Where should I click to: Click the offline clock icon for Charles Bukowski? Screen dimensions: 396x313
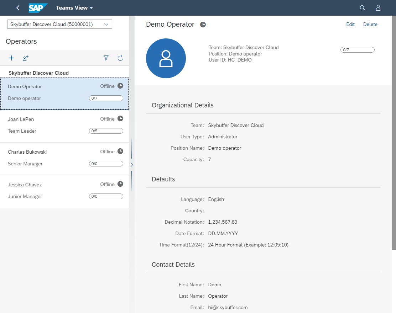pos(120,151)
